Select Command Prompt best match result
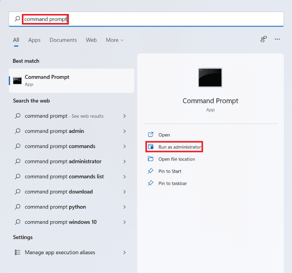Screen dimensions: 292x273 coord(71,80)
